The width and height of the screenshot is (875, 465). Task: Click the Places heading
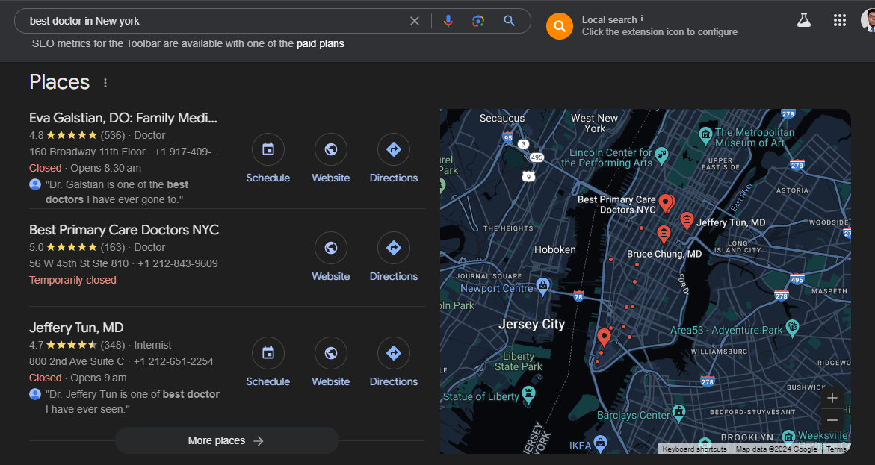coord(59,82)
